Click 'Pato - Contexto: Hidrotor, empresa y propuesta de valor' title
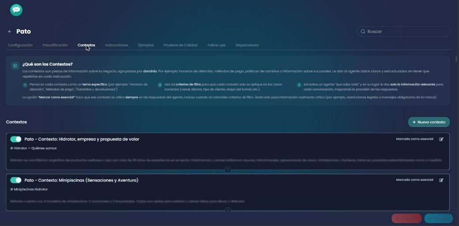 [x=82, y=139]
